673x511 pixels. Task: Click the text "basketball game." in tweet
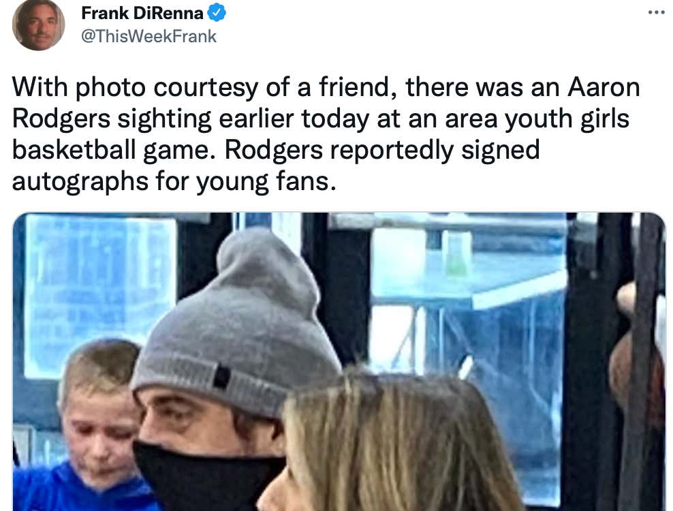coord(114,150)
